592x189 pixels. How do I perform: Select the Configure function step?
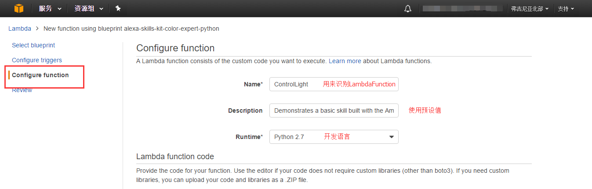pyautogui.click(x=40, y=75)
